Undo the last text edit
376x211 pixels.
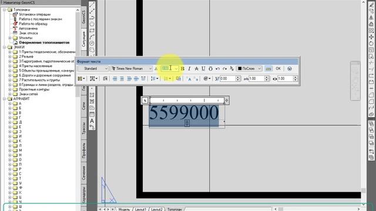pos(217,69)
